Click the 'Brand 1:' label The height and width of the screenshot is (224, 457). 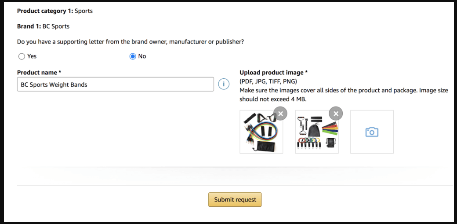[x=29, y=26]
